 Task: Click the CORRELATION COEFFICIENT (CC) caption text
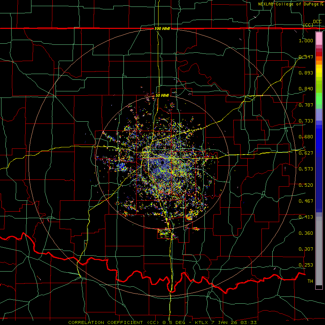click(114, 322)
